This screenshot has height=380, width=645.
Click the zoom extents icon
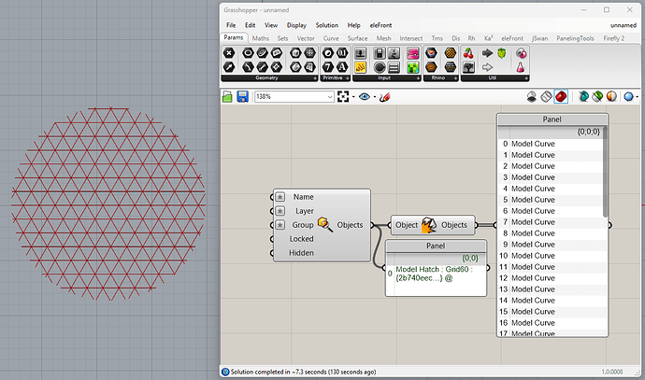(x=343, y=96)
